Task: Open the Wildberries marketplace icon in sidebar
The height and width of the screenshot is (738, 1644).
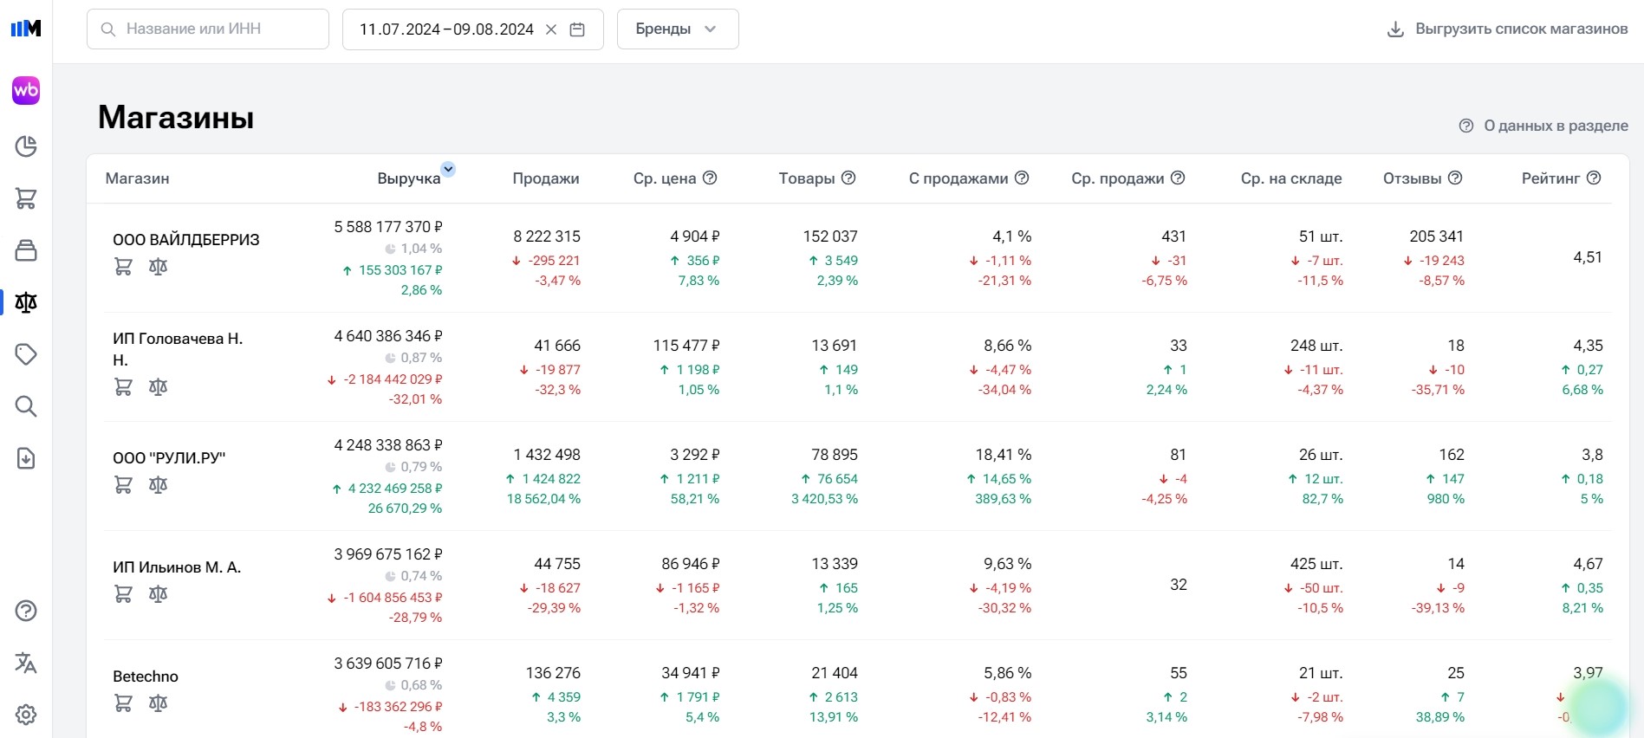Action: pos(26,90)
